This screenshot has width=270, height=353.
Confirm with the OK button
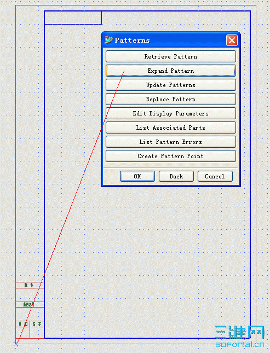coord(137,176)
